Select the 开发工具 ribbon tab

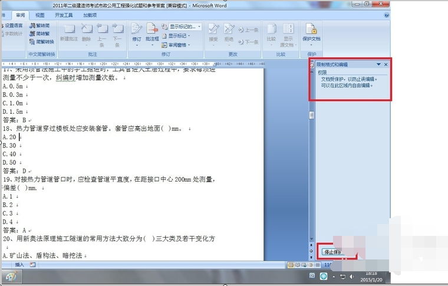point(64,15)
